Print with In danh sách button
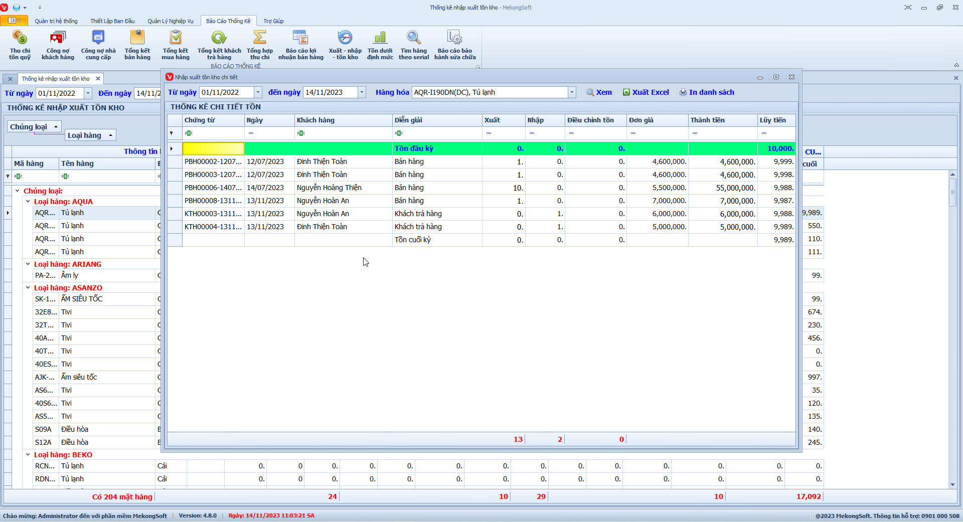Viewport: 963px width, 522px height. pos(707,92)
